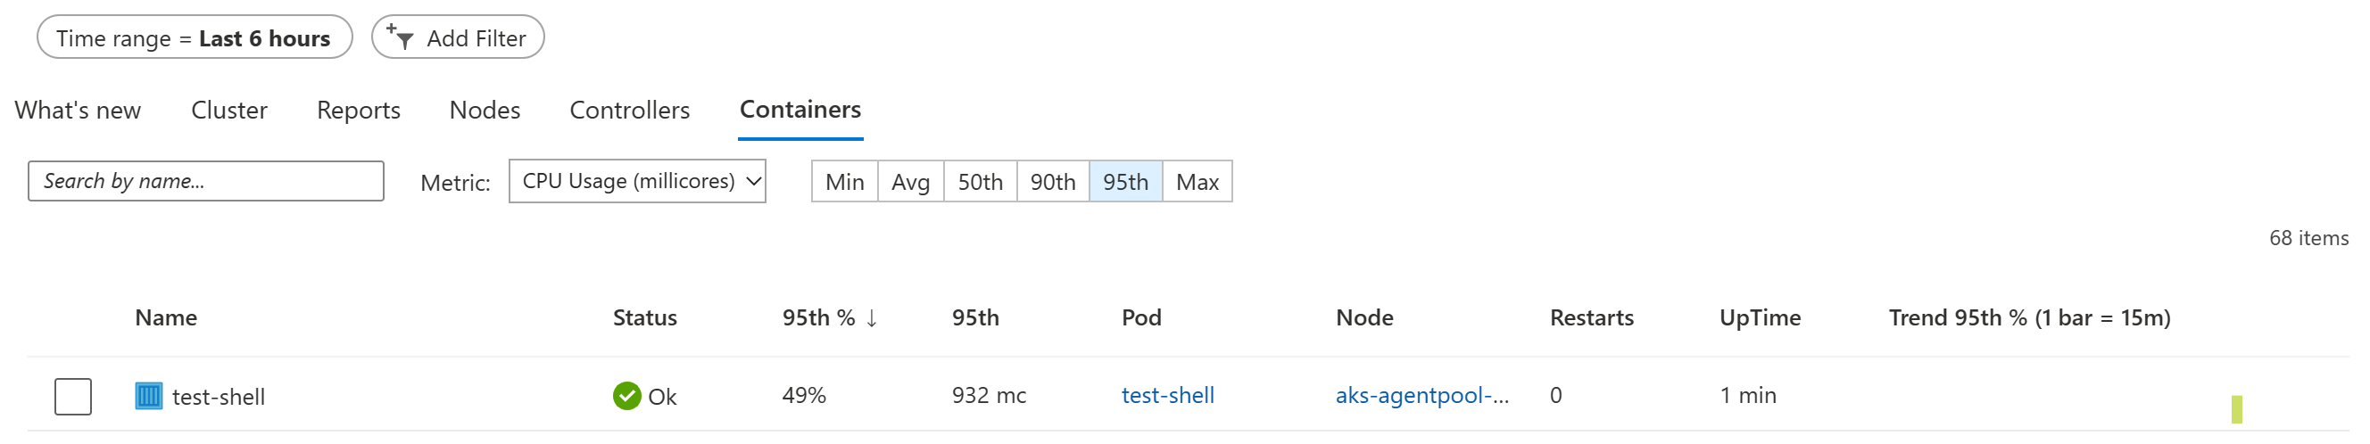Click the sort arrow beside 95th %
This screenshot has width=2370, height=444.
pyautogui.click(x=871, y=318)
